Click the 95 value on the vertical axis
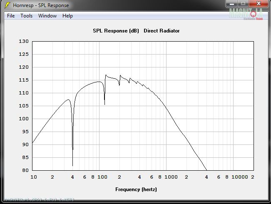This screenshot has width=271, height=204. click(x=25, y=132)
